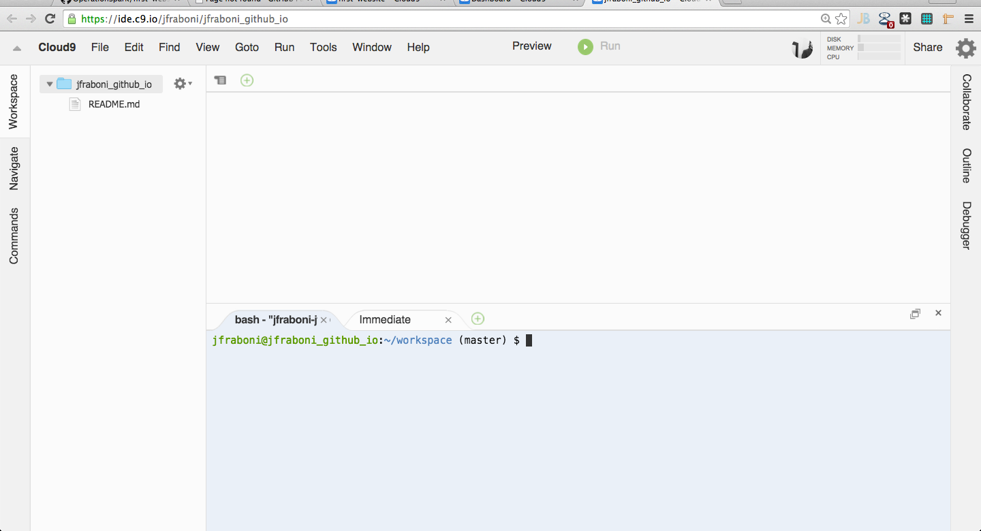Screen dimensions: 981x531
Task: Click the CPU usage bar
Action: (879, 57)
